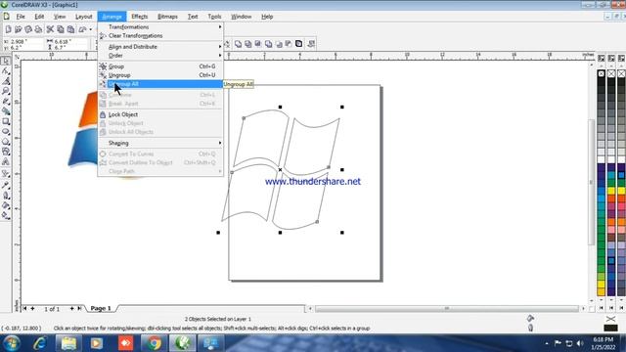This screenshot has width=626, height=352.
Task: Select the Shape tool in the toolbox
Action: click(6, 71)
